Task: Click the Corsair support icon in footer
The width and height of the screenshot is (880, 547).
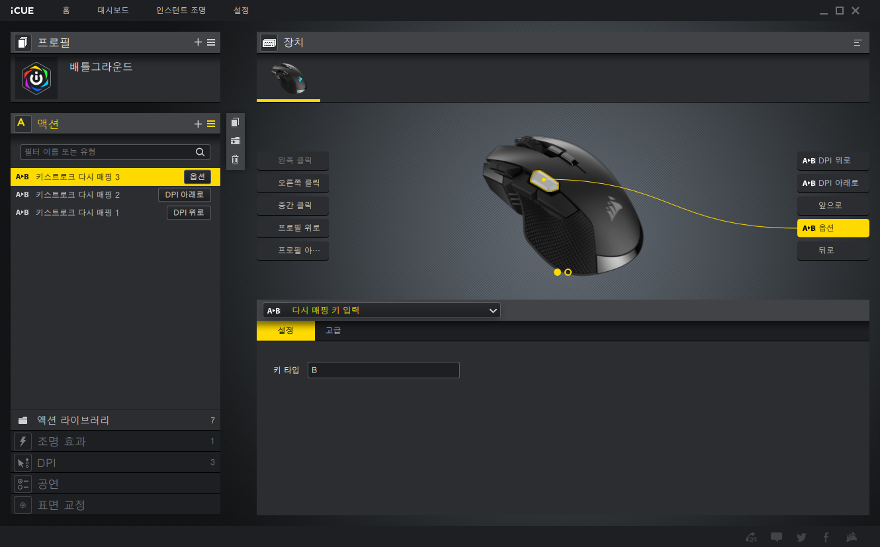Action: coord(751,537)
